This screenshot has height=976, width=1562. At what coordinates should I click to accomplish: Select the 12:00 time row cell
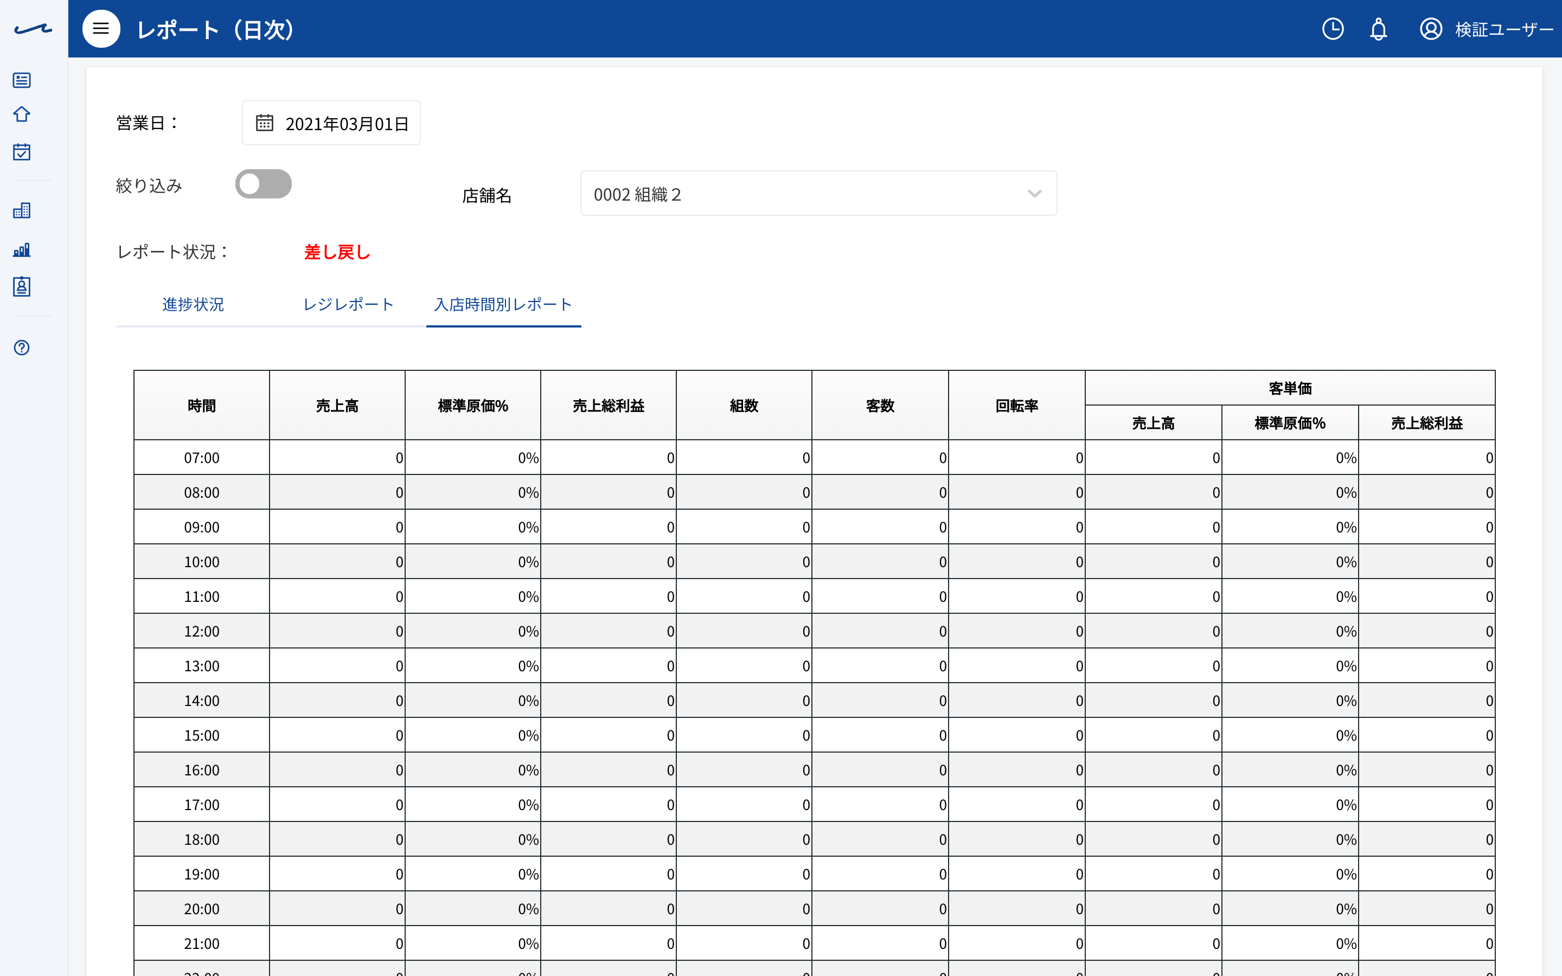tap(201, 631)
